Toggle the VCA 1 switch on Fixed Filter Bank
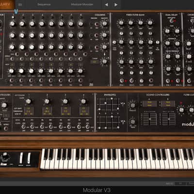The image size is (194, 194). pos(122,81)
